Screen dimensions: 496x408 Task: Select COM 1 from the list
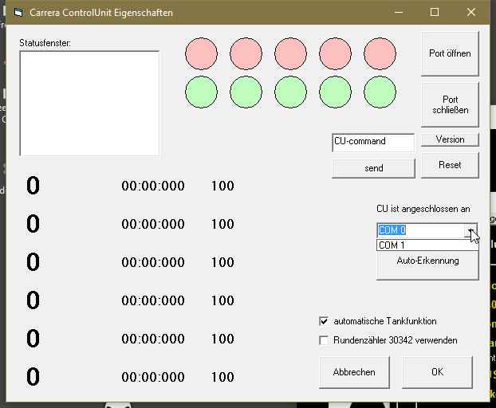click(427, 245)
